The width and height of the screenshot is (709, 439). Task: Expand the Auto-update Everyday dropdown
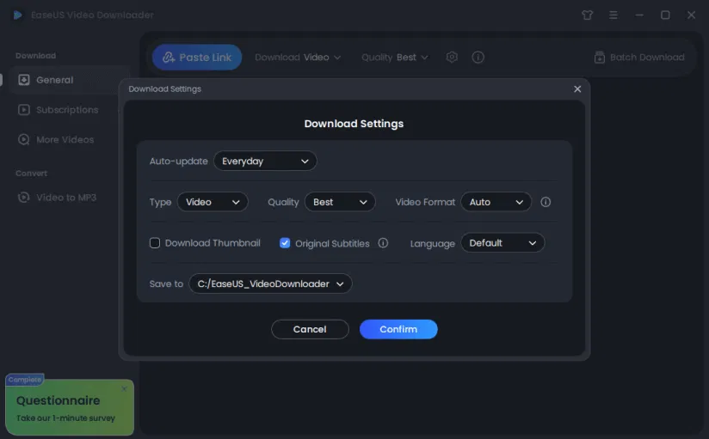coord(265,162)
